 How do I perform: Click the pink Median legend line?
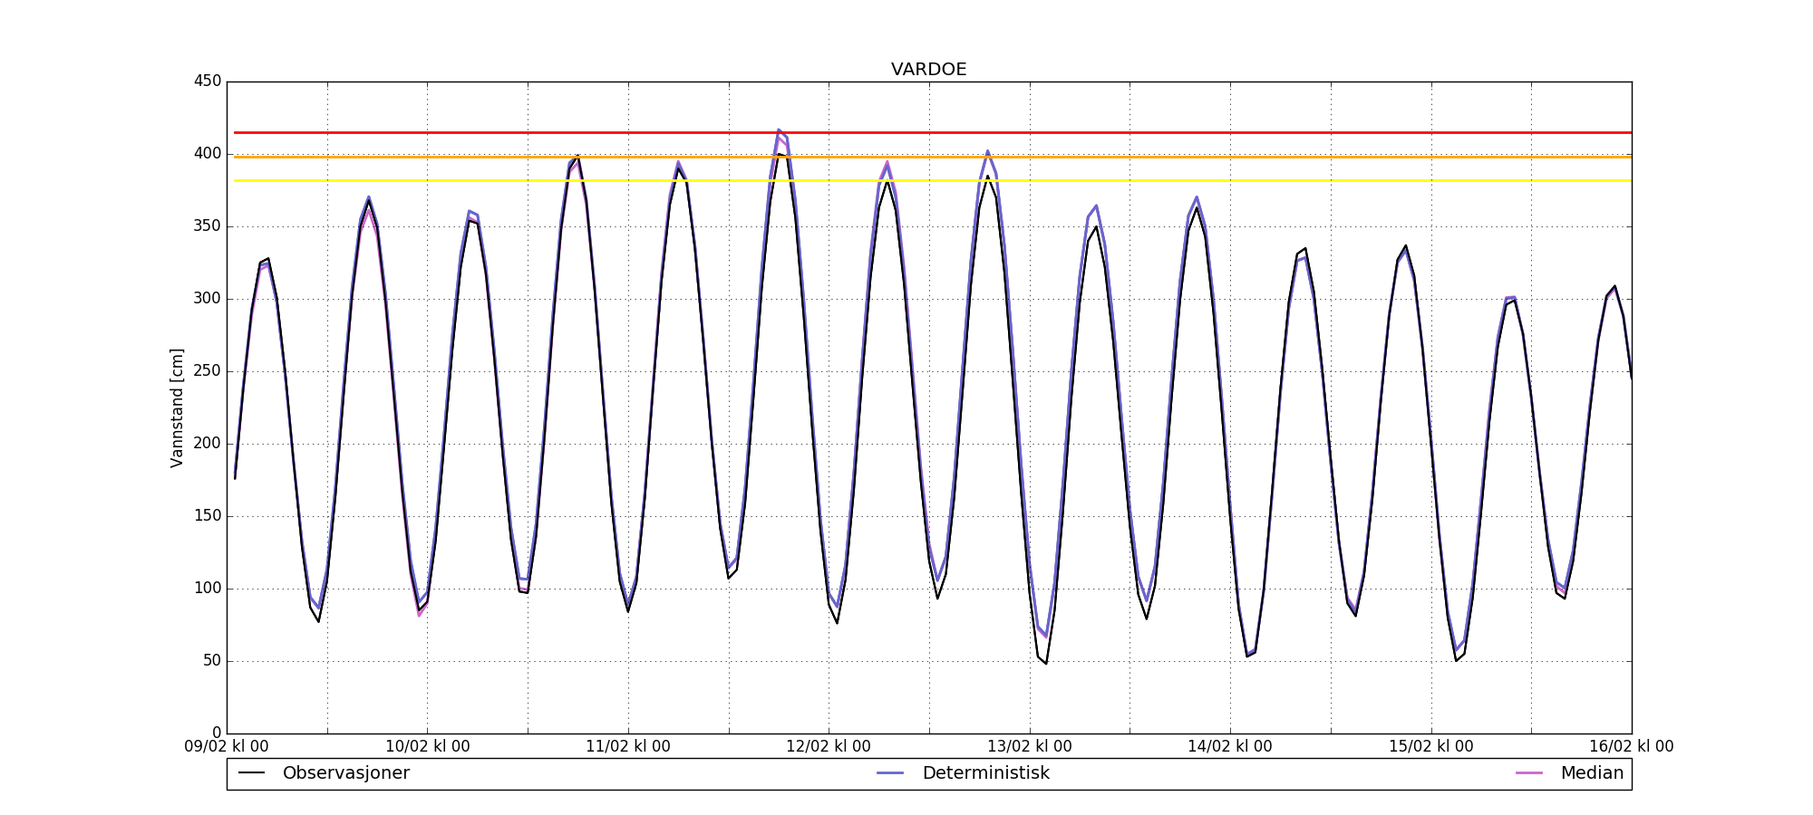(x=1528, y=773)
